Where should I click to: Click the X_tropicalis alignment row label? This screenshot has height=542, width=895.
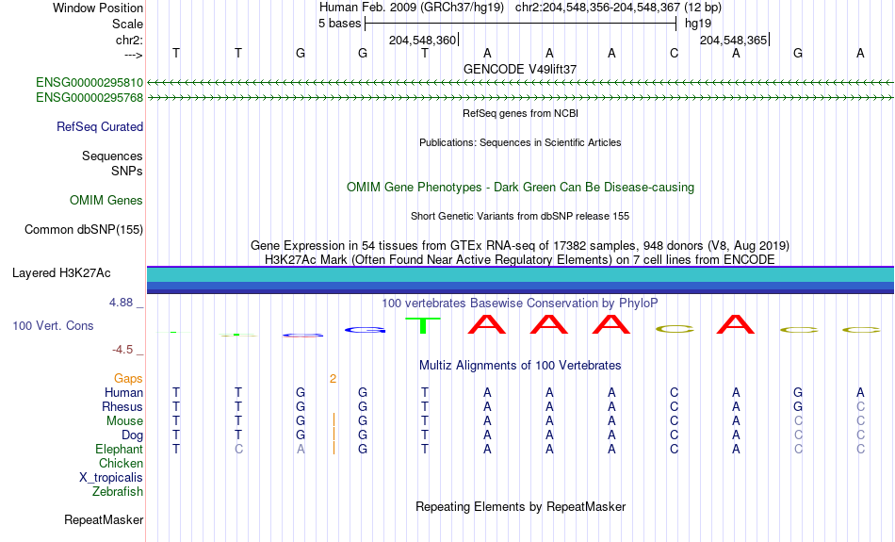(111, 478)
